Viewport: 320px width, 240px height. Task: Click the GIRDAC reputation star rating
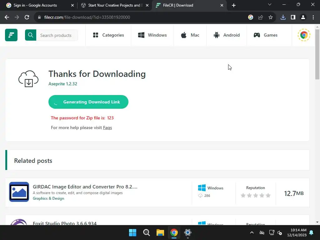pos(256,196)
